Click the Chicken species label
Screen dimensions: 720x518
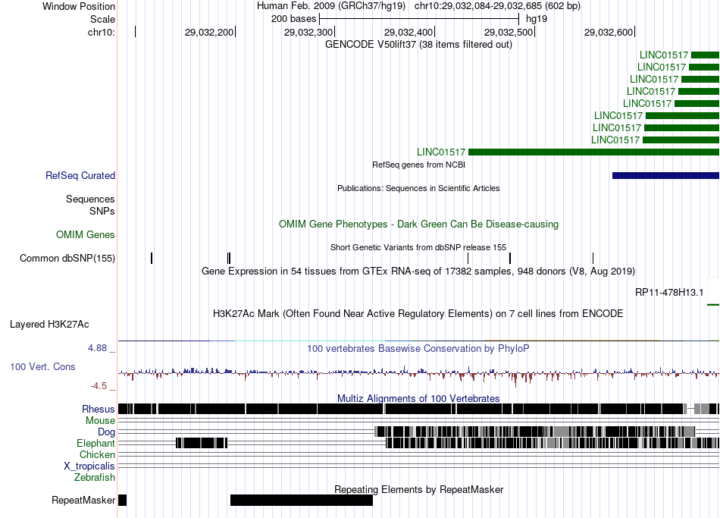[97, 454]
